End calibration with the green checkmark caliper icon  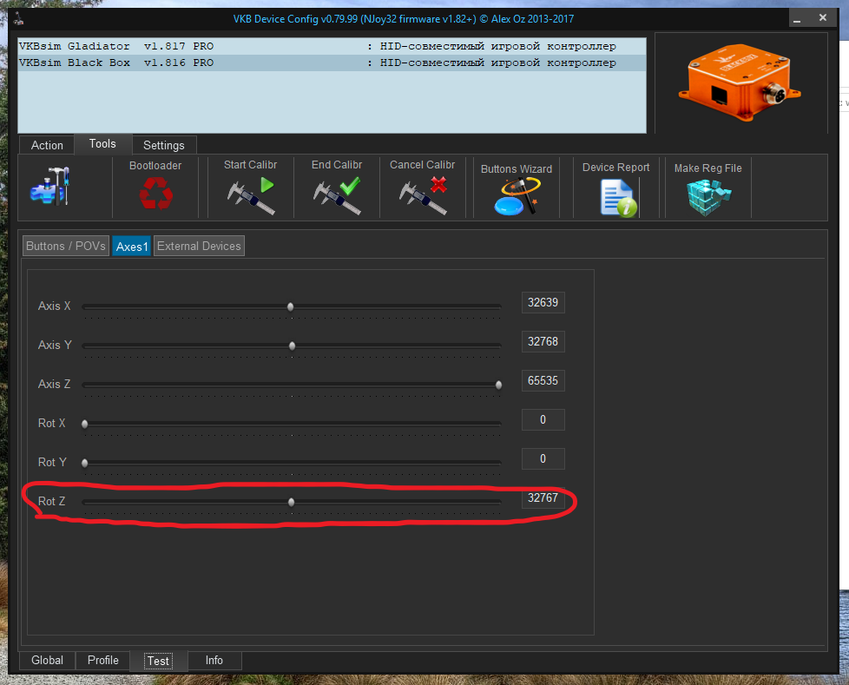coord(337,195)
